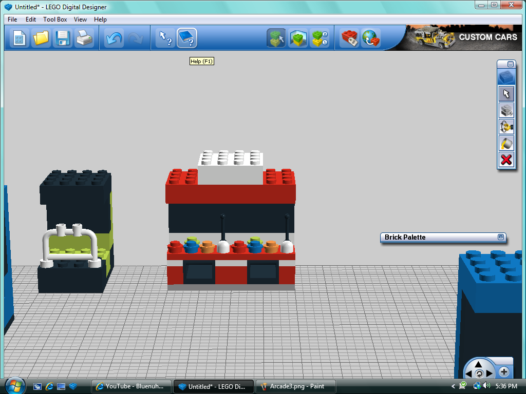Open the View menu
Image resolution: width=526 pixels, height=394 pixels.
click(x=80, y=19)
